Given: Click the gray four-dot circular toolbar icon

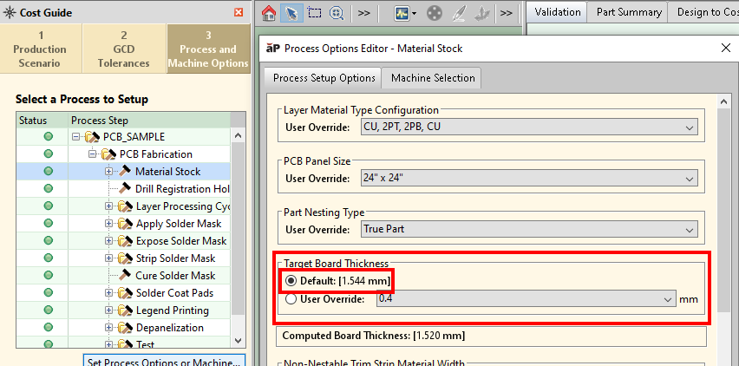Looking at the screenshot, I should 434,13.
